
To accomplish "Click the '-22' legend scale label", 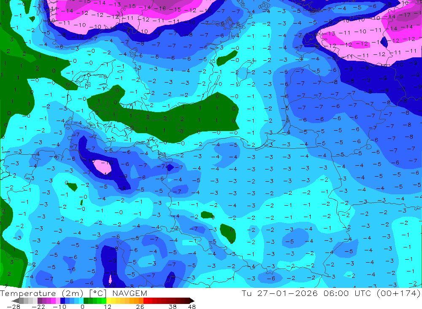I will [x=38, y=307].
